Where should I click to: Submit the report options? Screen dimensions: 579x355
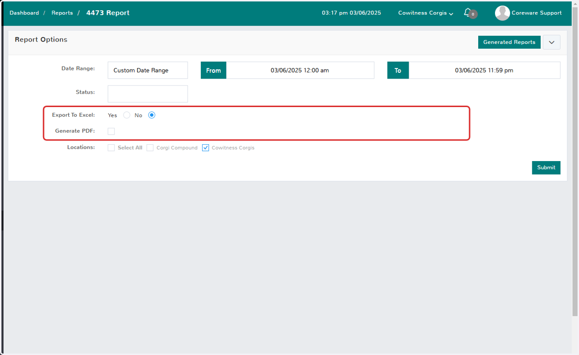click(x=546, y=167)
